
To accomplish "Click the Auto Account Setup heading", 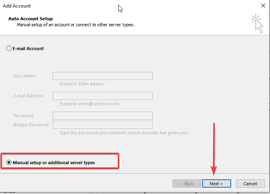I will 31,19.
